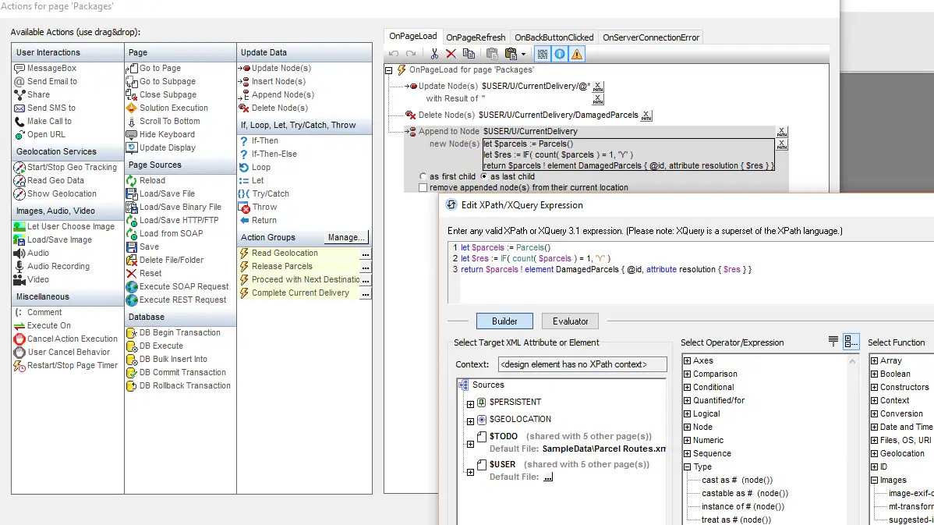The height and width of the screenshot is (525, 934).
Task: Expand the $PERSISTENT source tree node
Action: click(x=471, y=404)
